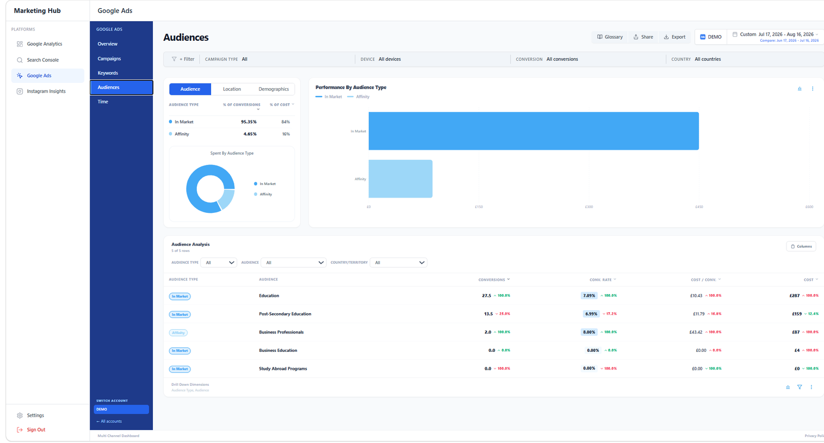Click chart icon in Audience Analysis footer

[788, 387]
